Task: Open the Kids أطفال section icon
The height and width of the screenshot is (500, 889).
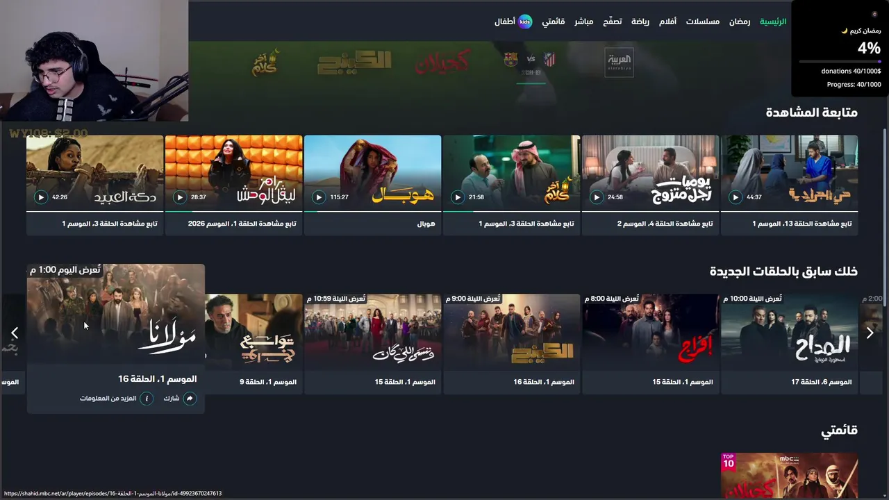Action: point(525,22)
